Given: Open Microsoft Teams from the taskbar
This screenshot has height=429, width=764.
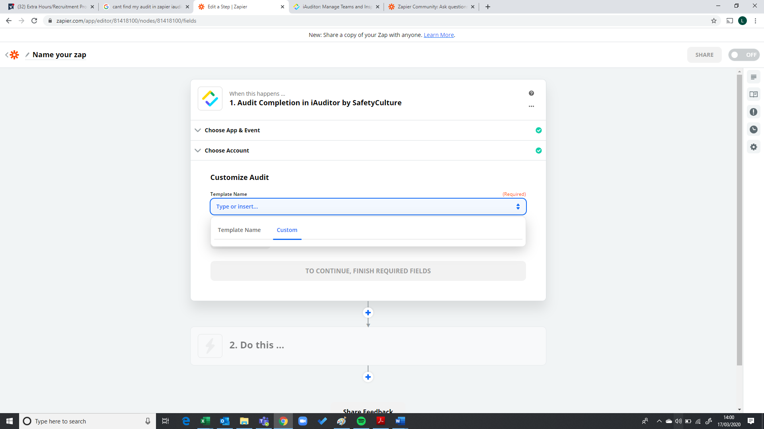Looking at the screenshot, I should [x=264, y=421].
